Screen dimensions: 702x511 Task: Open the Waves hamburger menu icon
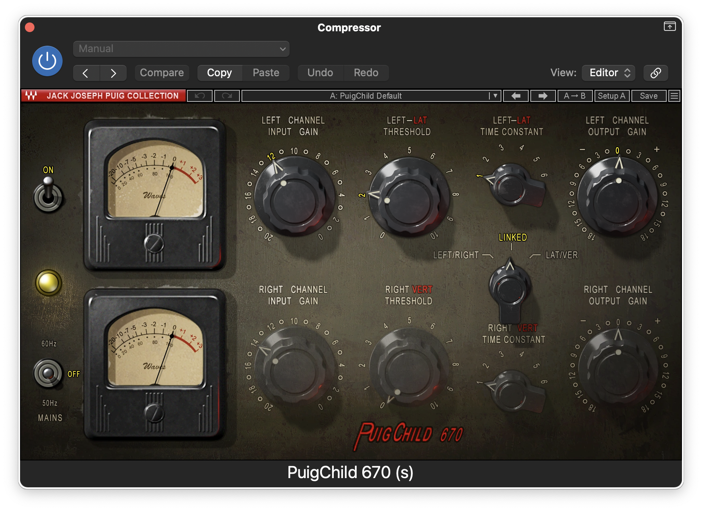(x=674, y=96)
